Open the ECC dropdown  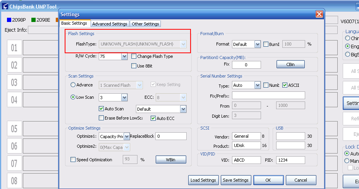(183, 98)
